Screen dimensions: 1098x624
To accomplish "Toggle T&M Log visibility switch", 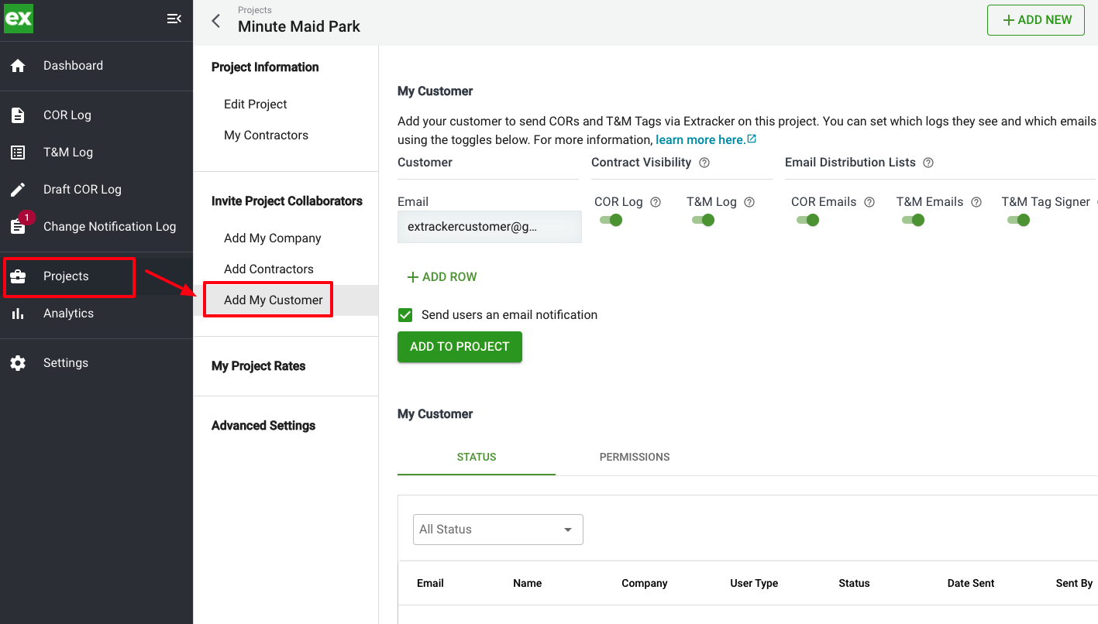I will point(704,220).
